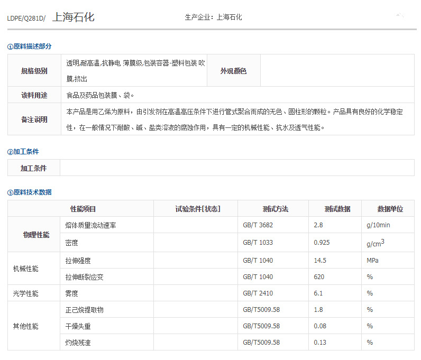Click GB/T5009.58 in the 正己烷提取物 row
Screen dimensions: 421x360
[261, 310]
